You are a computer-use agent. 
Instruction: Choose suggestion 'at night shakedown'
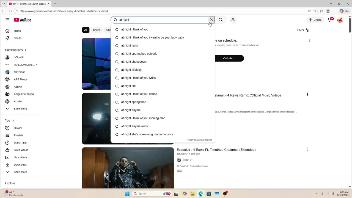tap(163, 62)
